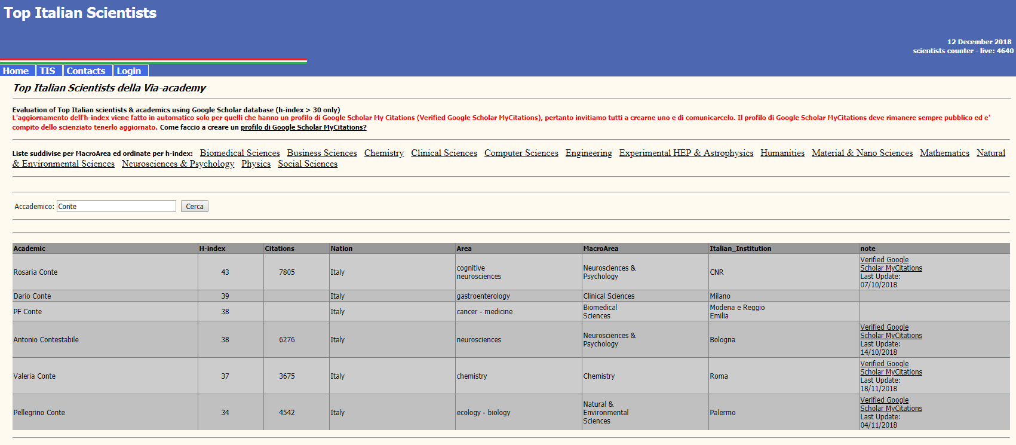Select the Valeria Conte name cell
Viewport: 1016px width, 445px height.
coord(105,376)
